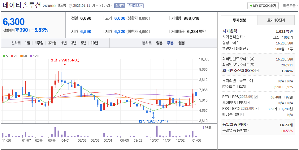Click 외국인소진율 value 1.84%
Screen dimensions: 299x150
[287, 71]
